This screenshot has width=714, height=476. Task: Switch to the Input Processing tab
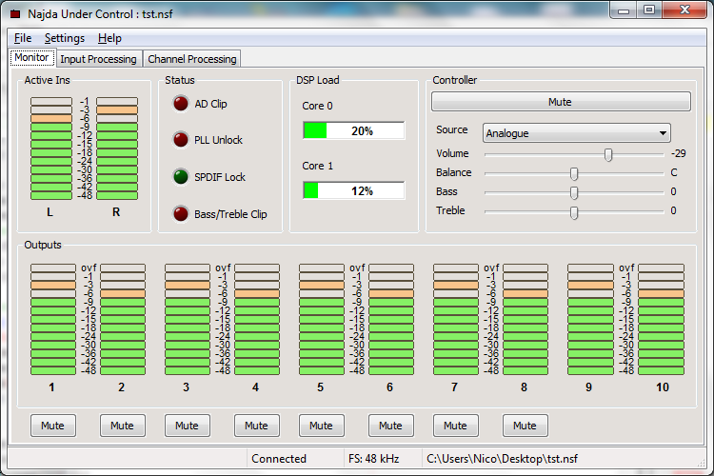click(98, 59)
